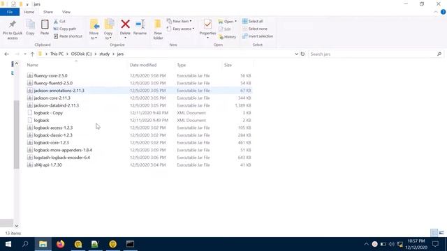Open recent locations dropdown arrow
The width and height of the screenshot is (447, 251).
click(x=25, y=54)
